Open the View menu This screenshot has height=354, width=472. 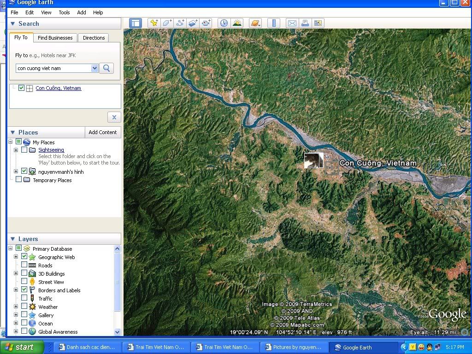(x=46, y=12)
